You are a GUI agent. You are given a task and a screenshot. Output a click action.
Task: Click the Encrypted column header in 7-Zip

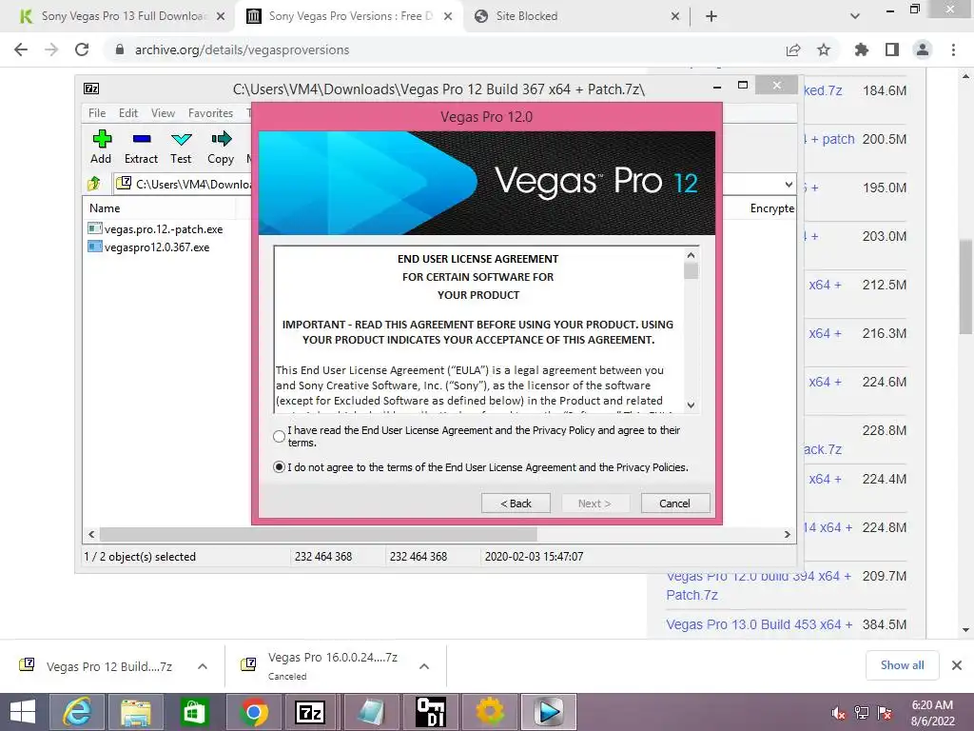[771, 208]
